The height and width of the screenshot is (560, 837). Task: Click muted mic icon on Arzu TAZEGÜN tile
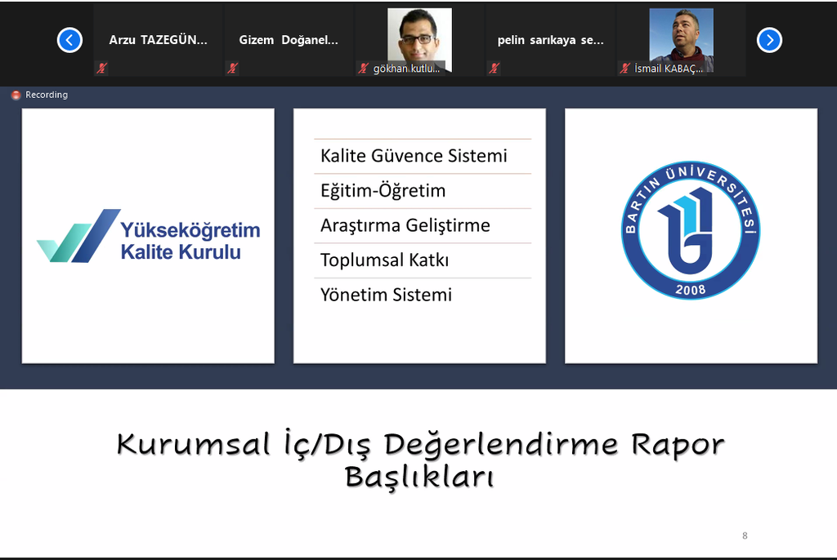click(x=101, y=69)
